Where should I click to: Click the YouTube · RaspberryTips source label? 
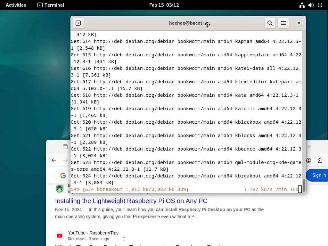tap(93, 233)
